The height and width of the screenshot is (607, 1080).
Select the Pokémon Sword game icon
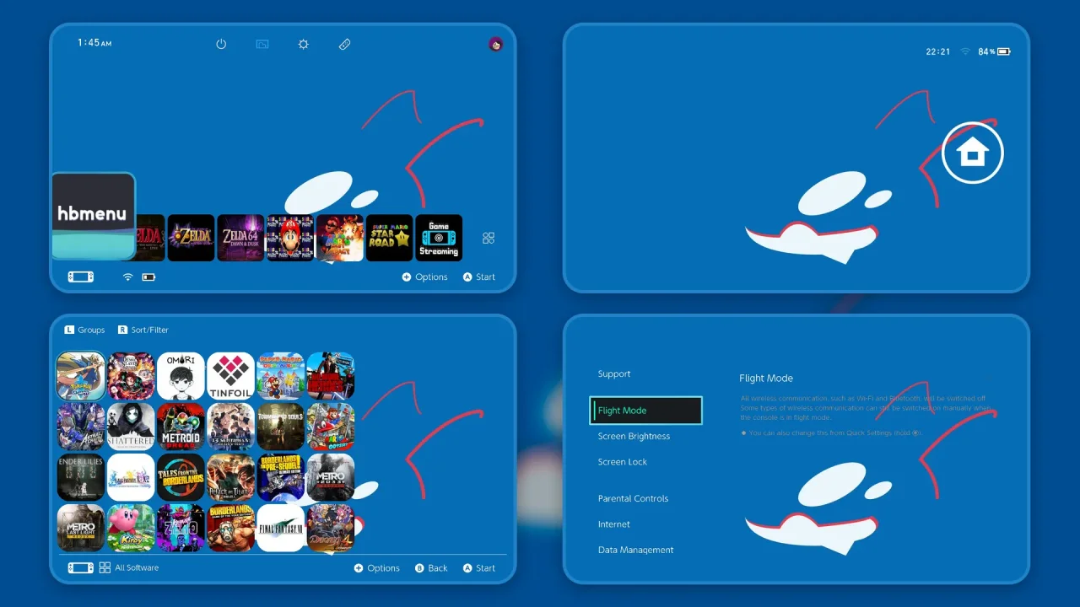point(81,376)
